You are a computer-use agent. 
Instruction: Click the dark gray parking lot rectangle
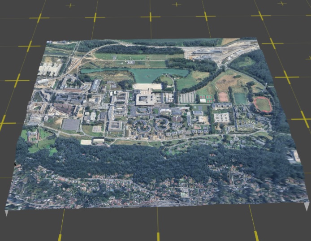click(x=71, y=125)
